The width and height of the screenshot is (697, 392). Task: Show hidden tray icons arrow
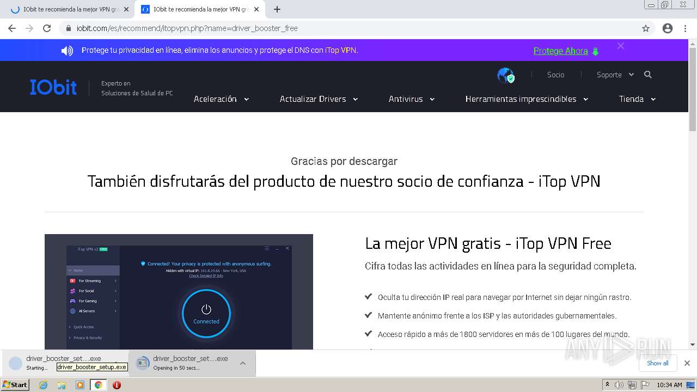pos(607,385)
